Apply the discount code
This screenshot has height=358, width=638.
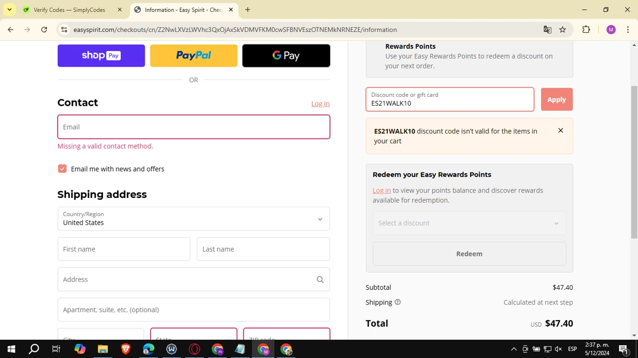557,99
